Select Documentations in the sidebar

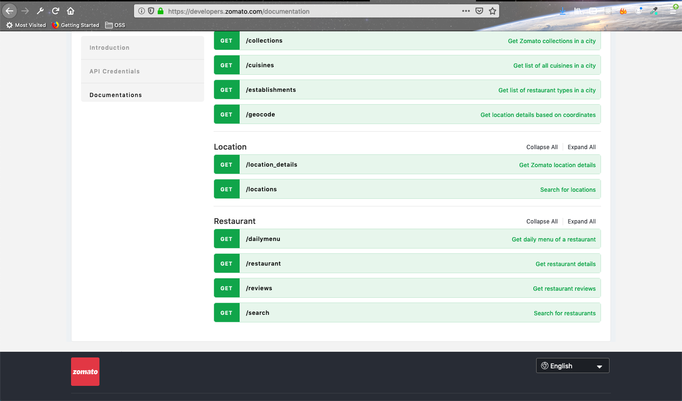click(x=143, y=93)
